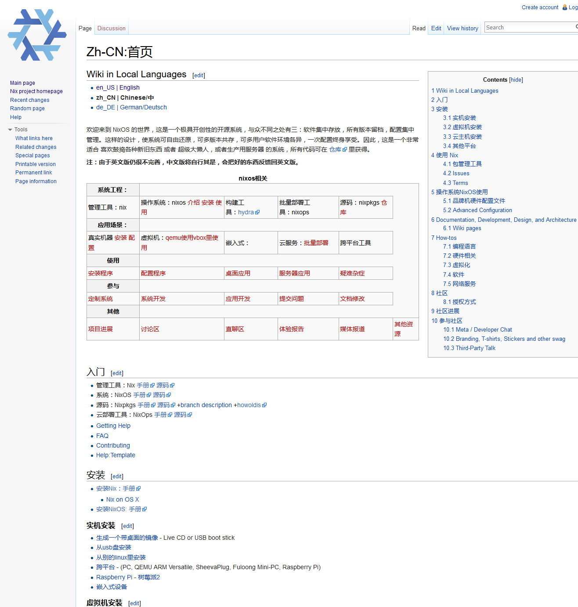
Task: Edit the 入门 section
Action: [117, 373]
